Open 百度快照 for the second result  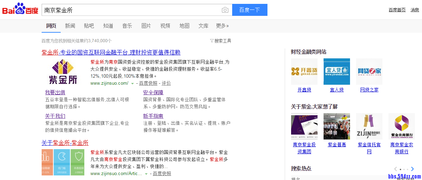(x=162, y=174)
